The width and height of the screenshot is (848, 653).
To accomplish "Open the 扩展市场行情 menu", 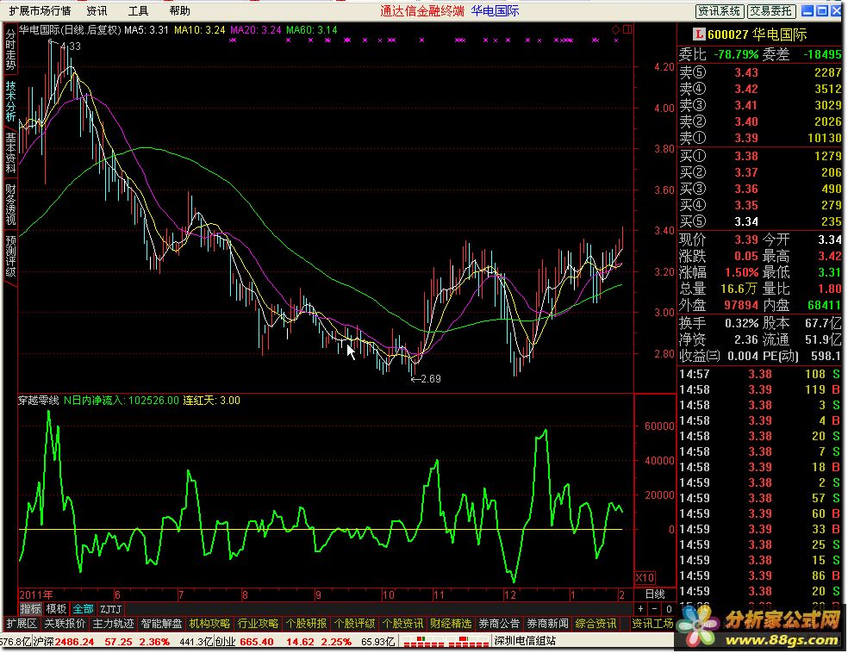I will click(40, 11).
